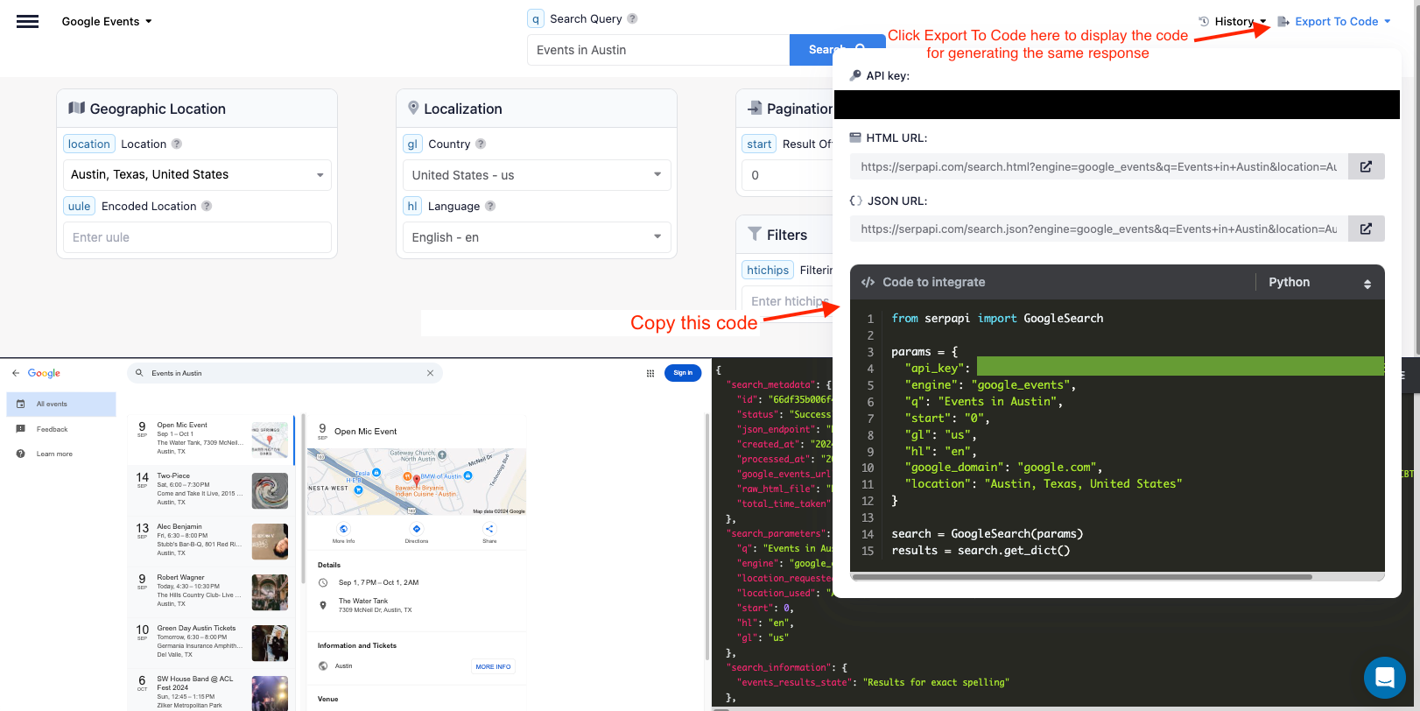Screen dimensions: 1420x711
Task: Click the Directions icon under the map
Action: pos(417,529)
